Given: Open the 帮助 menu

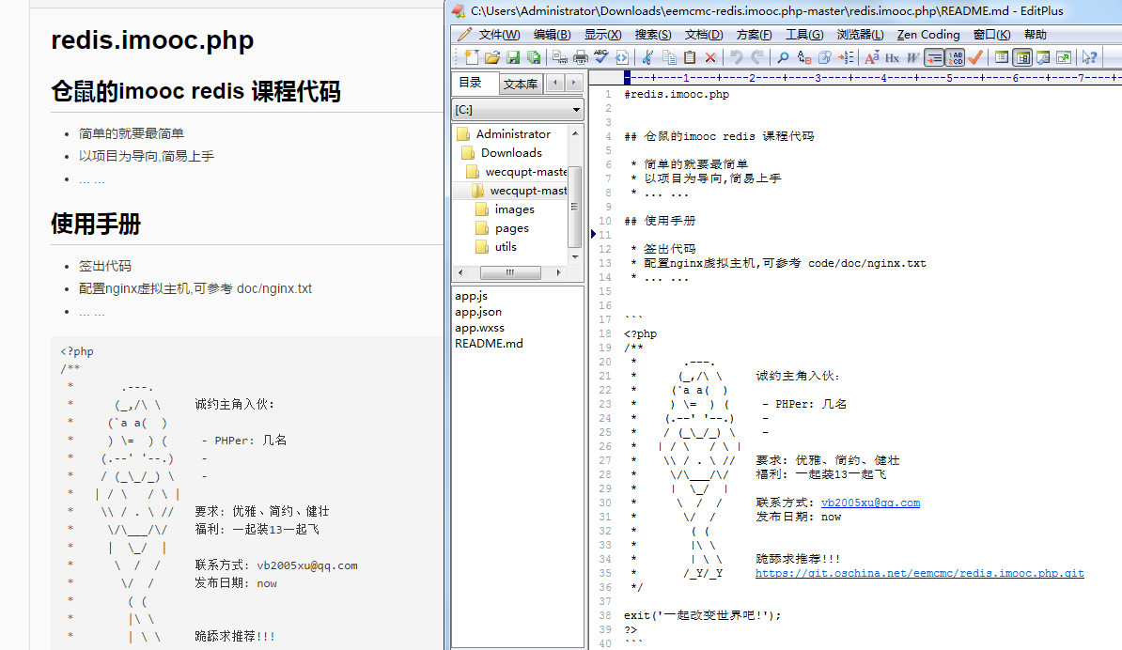Looking at the screenshot, I should pos(1035,35).
